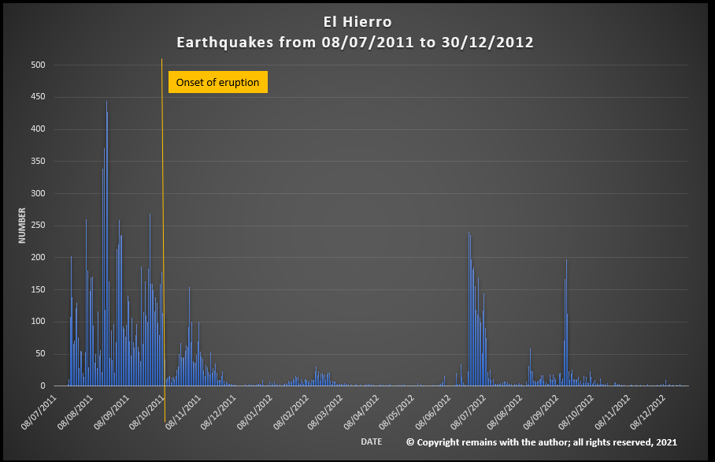
Task: Select the copyright notice text
Action: [541, 442]
